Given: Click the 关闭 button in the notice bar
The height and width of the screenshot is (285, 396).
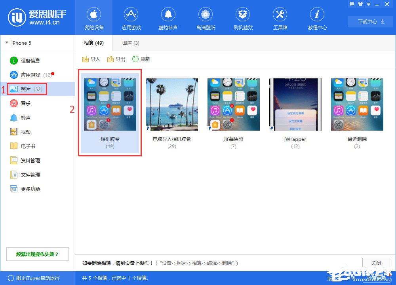Looking at the screenshot, I should (x=376, y=263).
